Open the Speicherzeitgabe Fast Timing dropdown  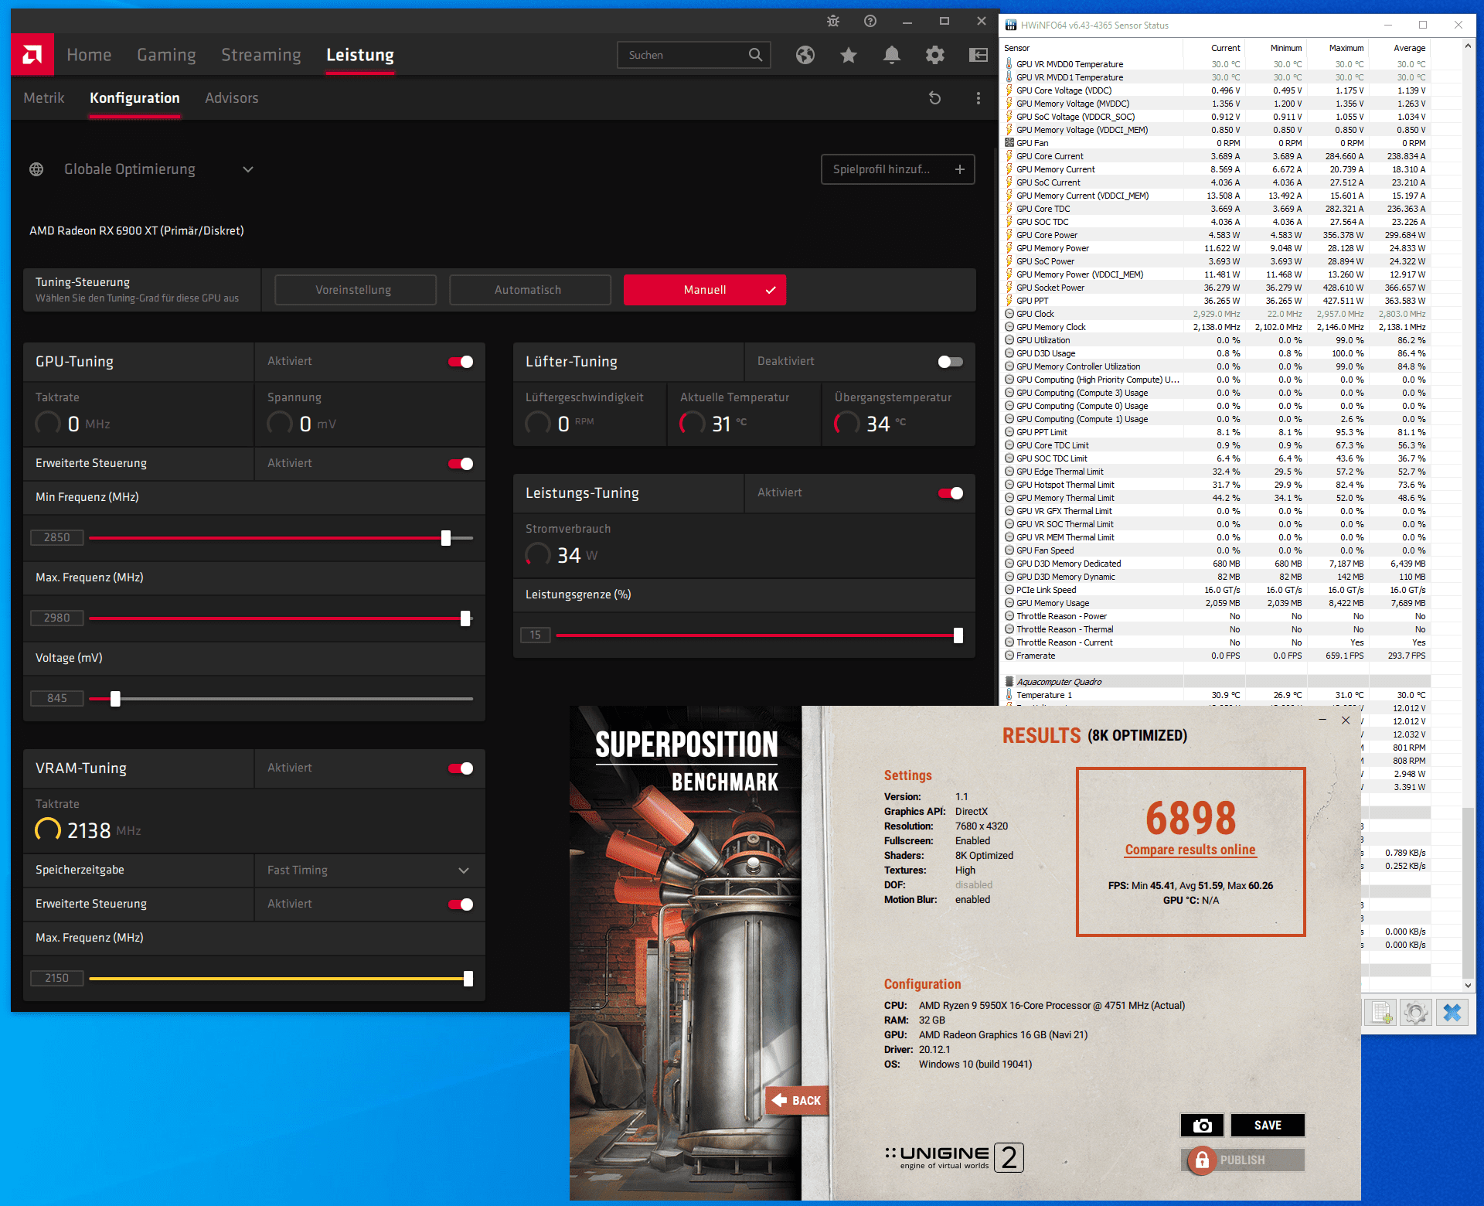tap(369, 870)
